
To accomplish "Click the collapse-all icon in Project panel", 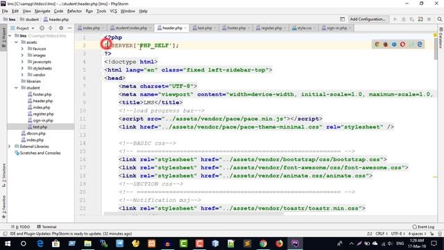I will [51, 28].
